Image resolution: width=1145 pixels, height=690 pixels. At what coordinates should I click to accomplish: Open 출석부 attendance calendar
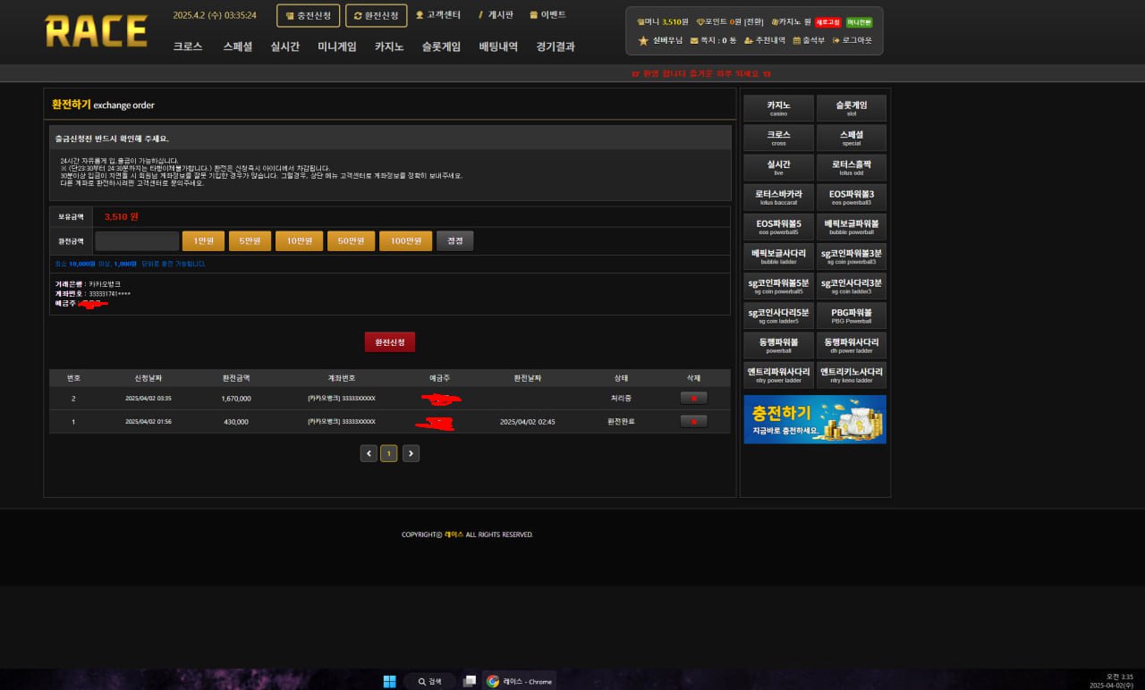pos(809,40)
